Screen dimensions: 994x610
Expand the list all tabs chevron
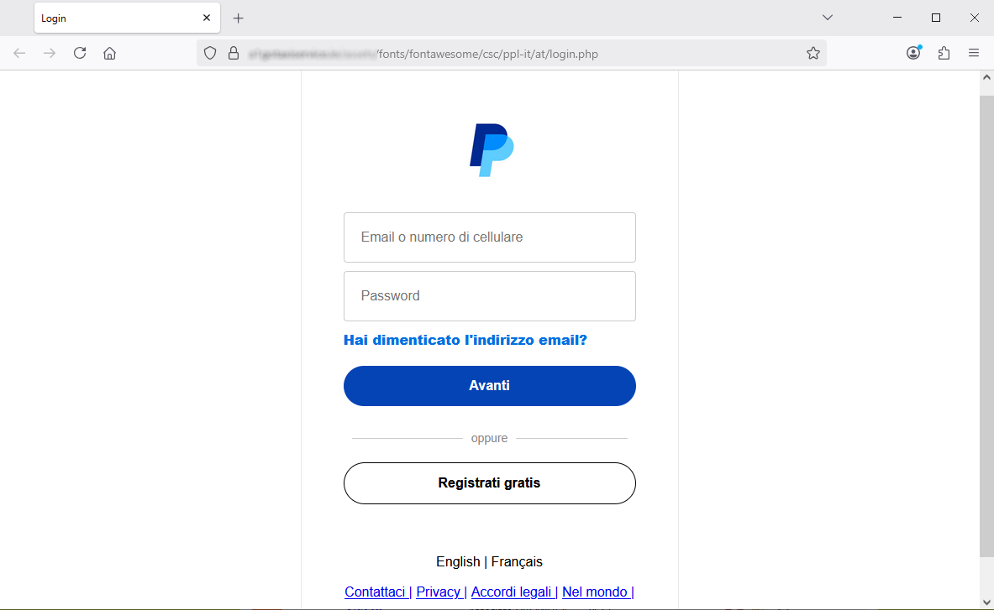point(828,18)
